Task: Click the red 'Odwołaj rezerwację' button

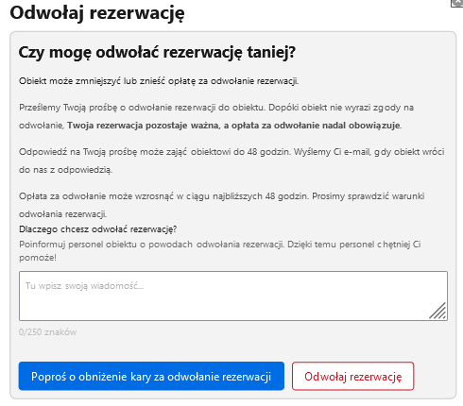Action: [352, 376]
